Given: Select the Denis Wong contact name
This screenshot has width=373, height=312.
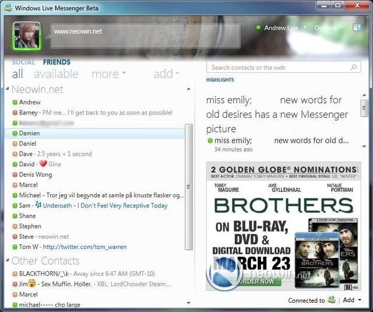Looking at the screenshot, I should tap(36, 175).
